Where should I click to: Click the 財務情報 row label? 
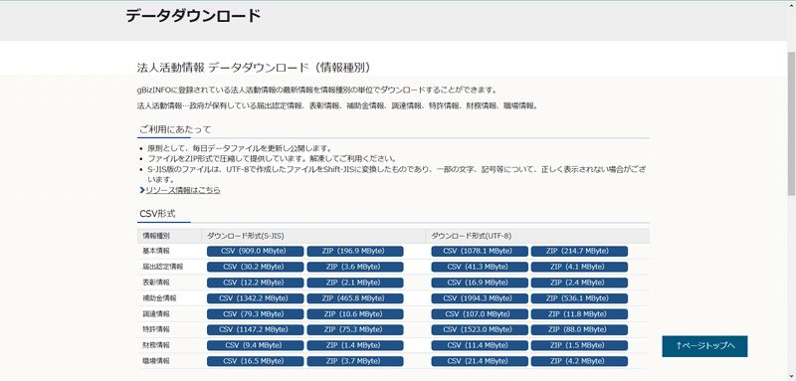pyautogui.click(x=156, y=345)
